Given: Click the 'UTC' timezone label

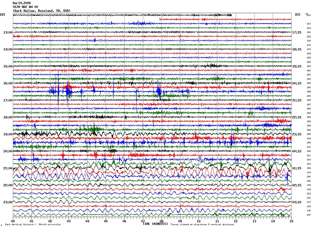Looking at the screenshot, I should tap(298, 15).
